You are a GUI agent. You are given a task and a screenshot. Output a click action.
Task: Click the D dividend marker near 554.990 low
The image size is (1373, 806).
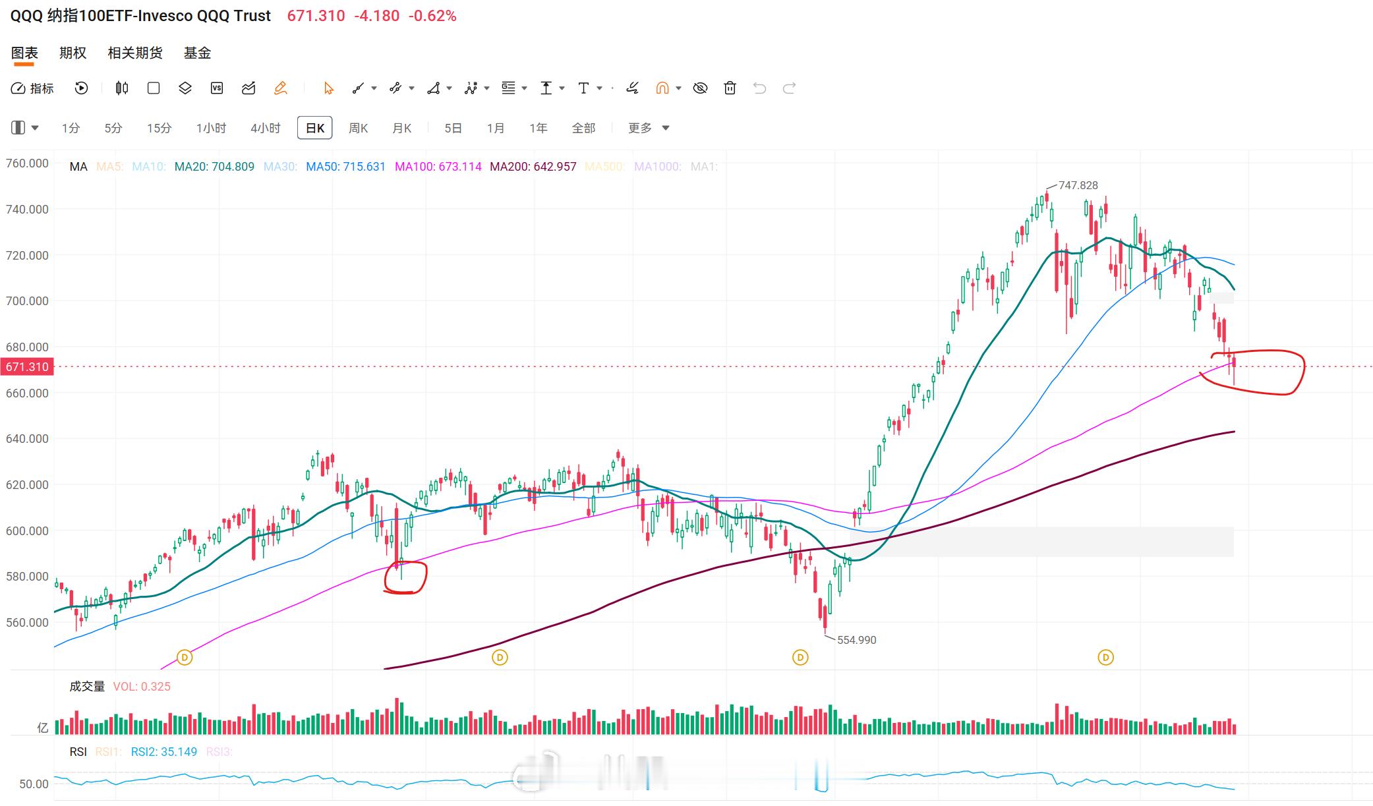800,657
